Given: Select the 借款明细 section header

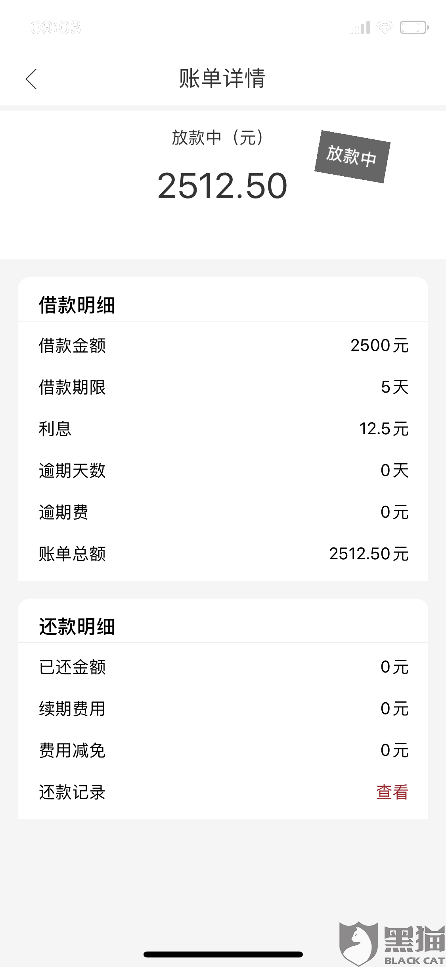Looking at the screenshot, I should click(77, 305).
